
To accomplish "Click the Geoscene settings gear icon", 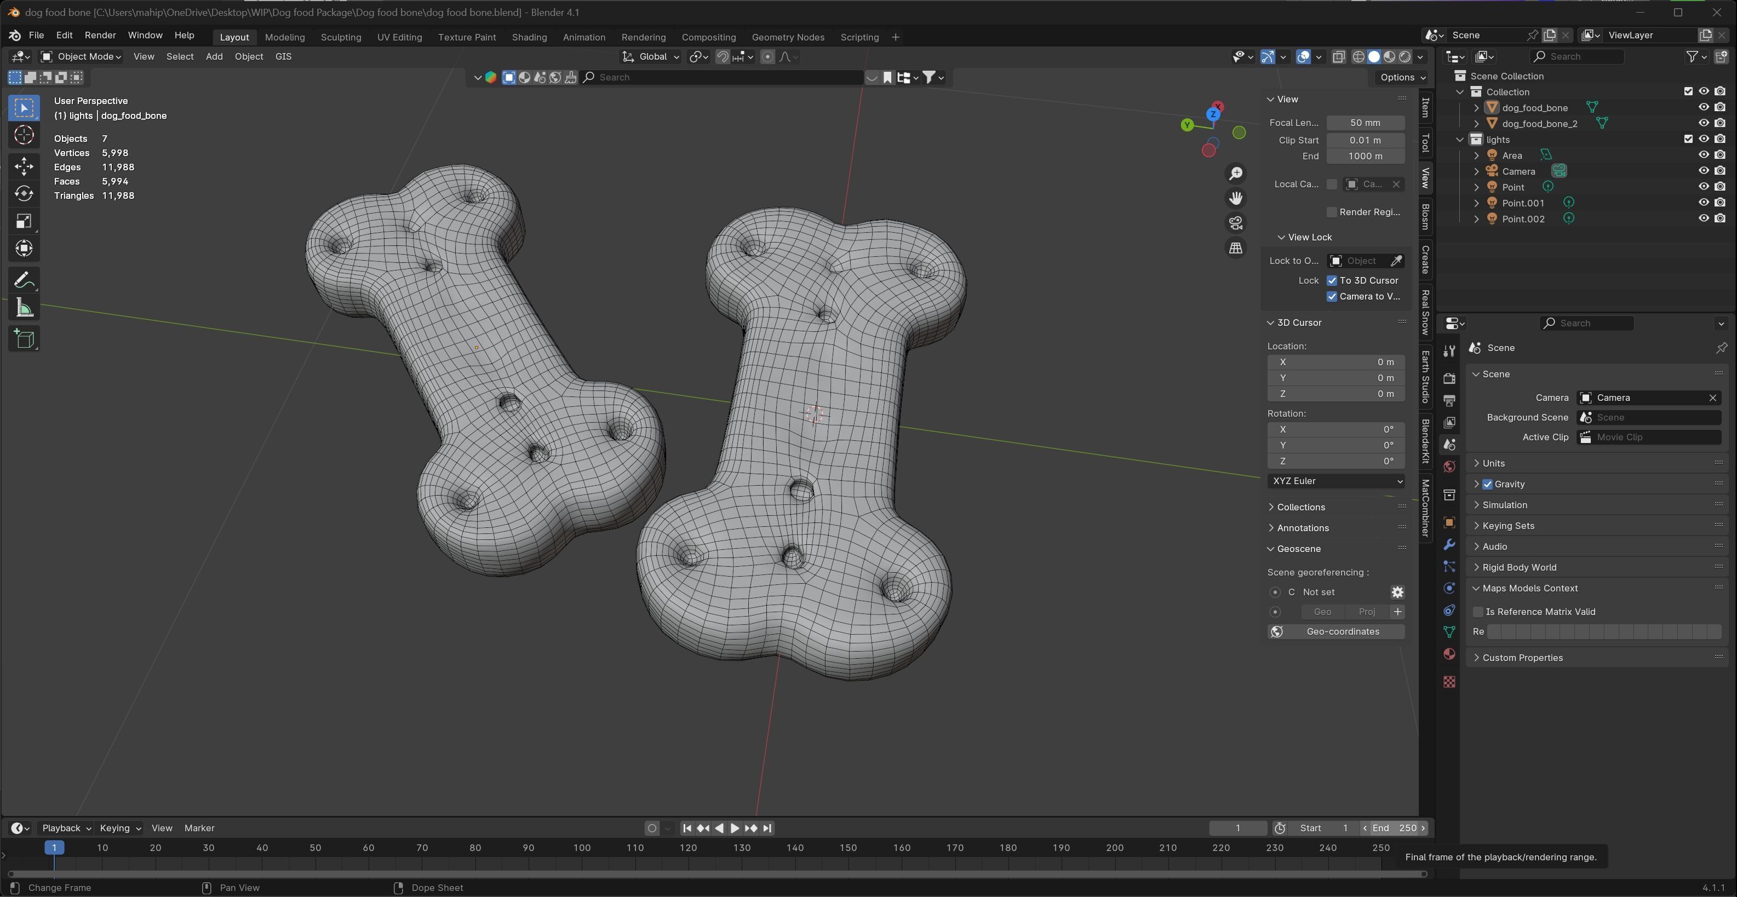I will pos(1397,592).
